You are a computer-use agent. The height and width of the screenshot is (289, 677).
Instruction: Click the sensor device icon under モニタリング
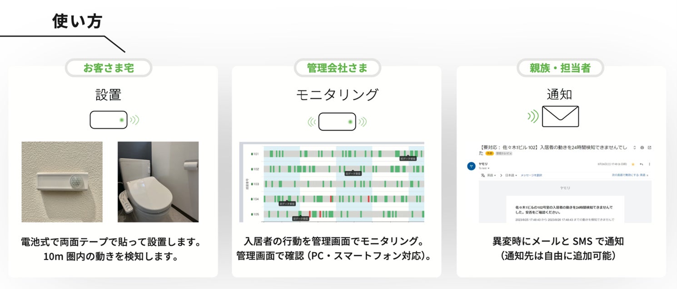pos(337,121)
